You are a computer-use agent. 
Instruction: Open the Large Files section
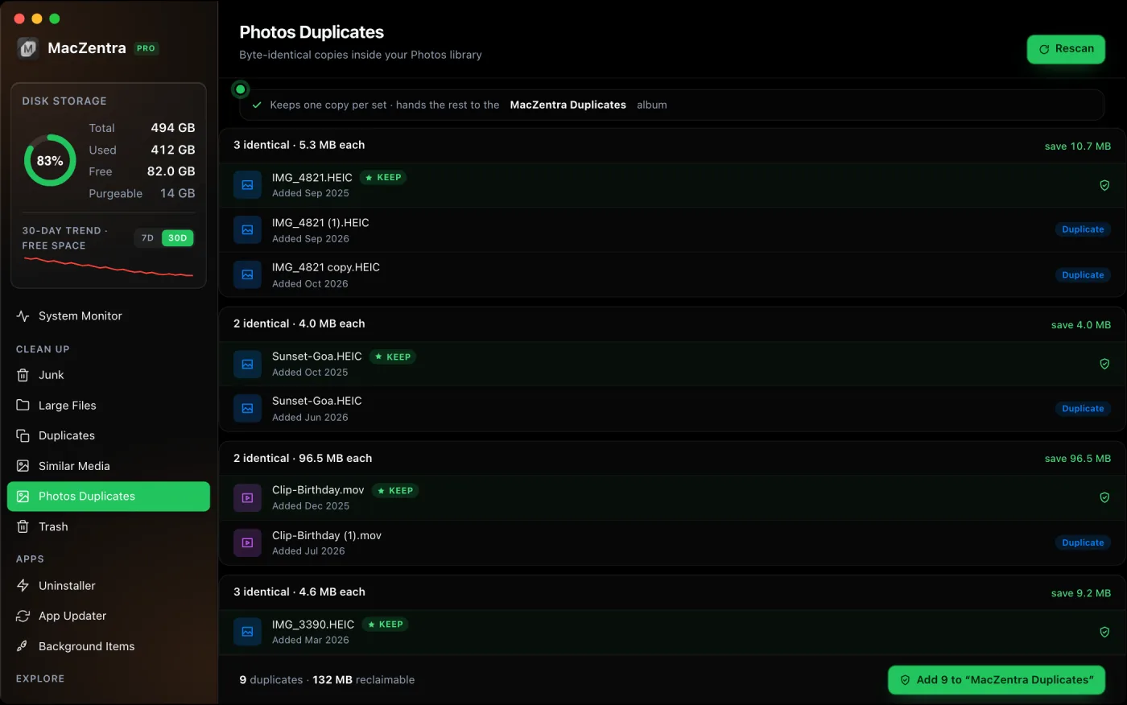109,406
